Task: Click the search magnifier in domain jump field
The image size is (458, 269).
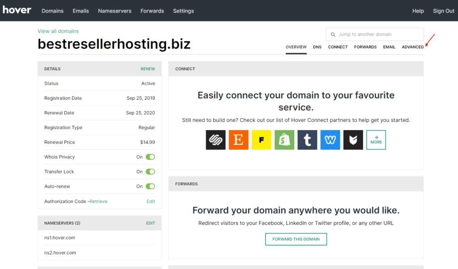Action: pos(333,34)
